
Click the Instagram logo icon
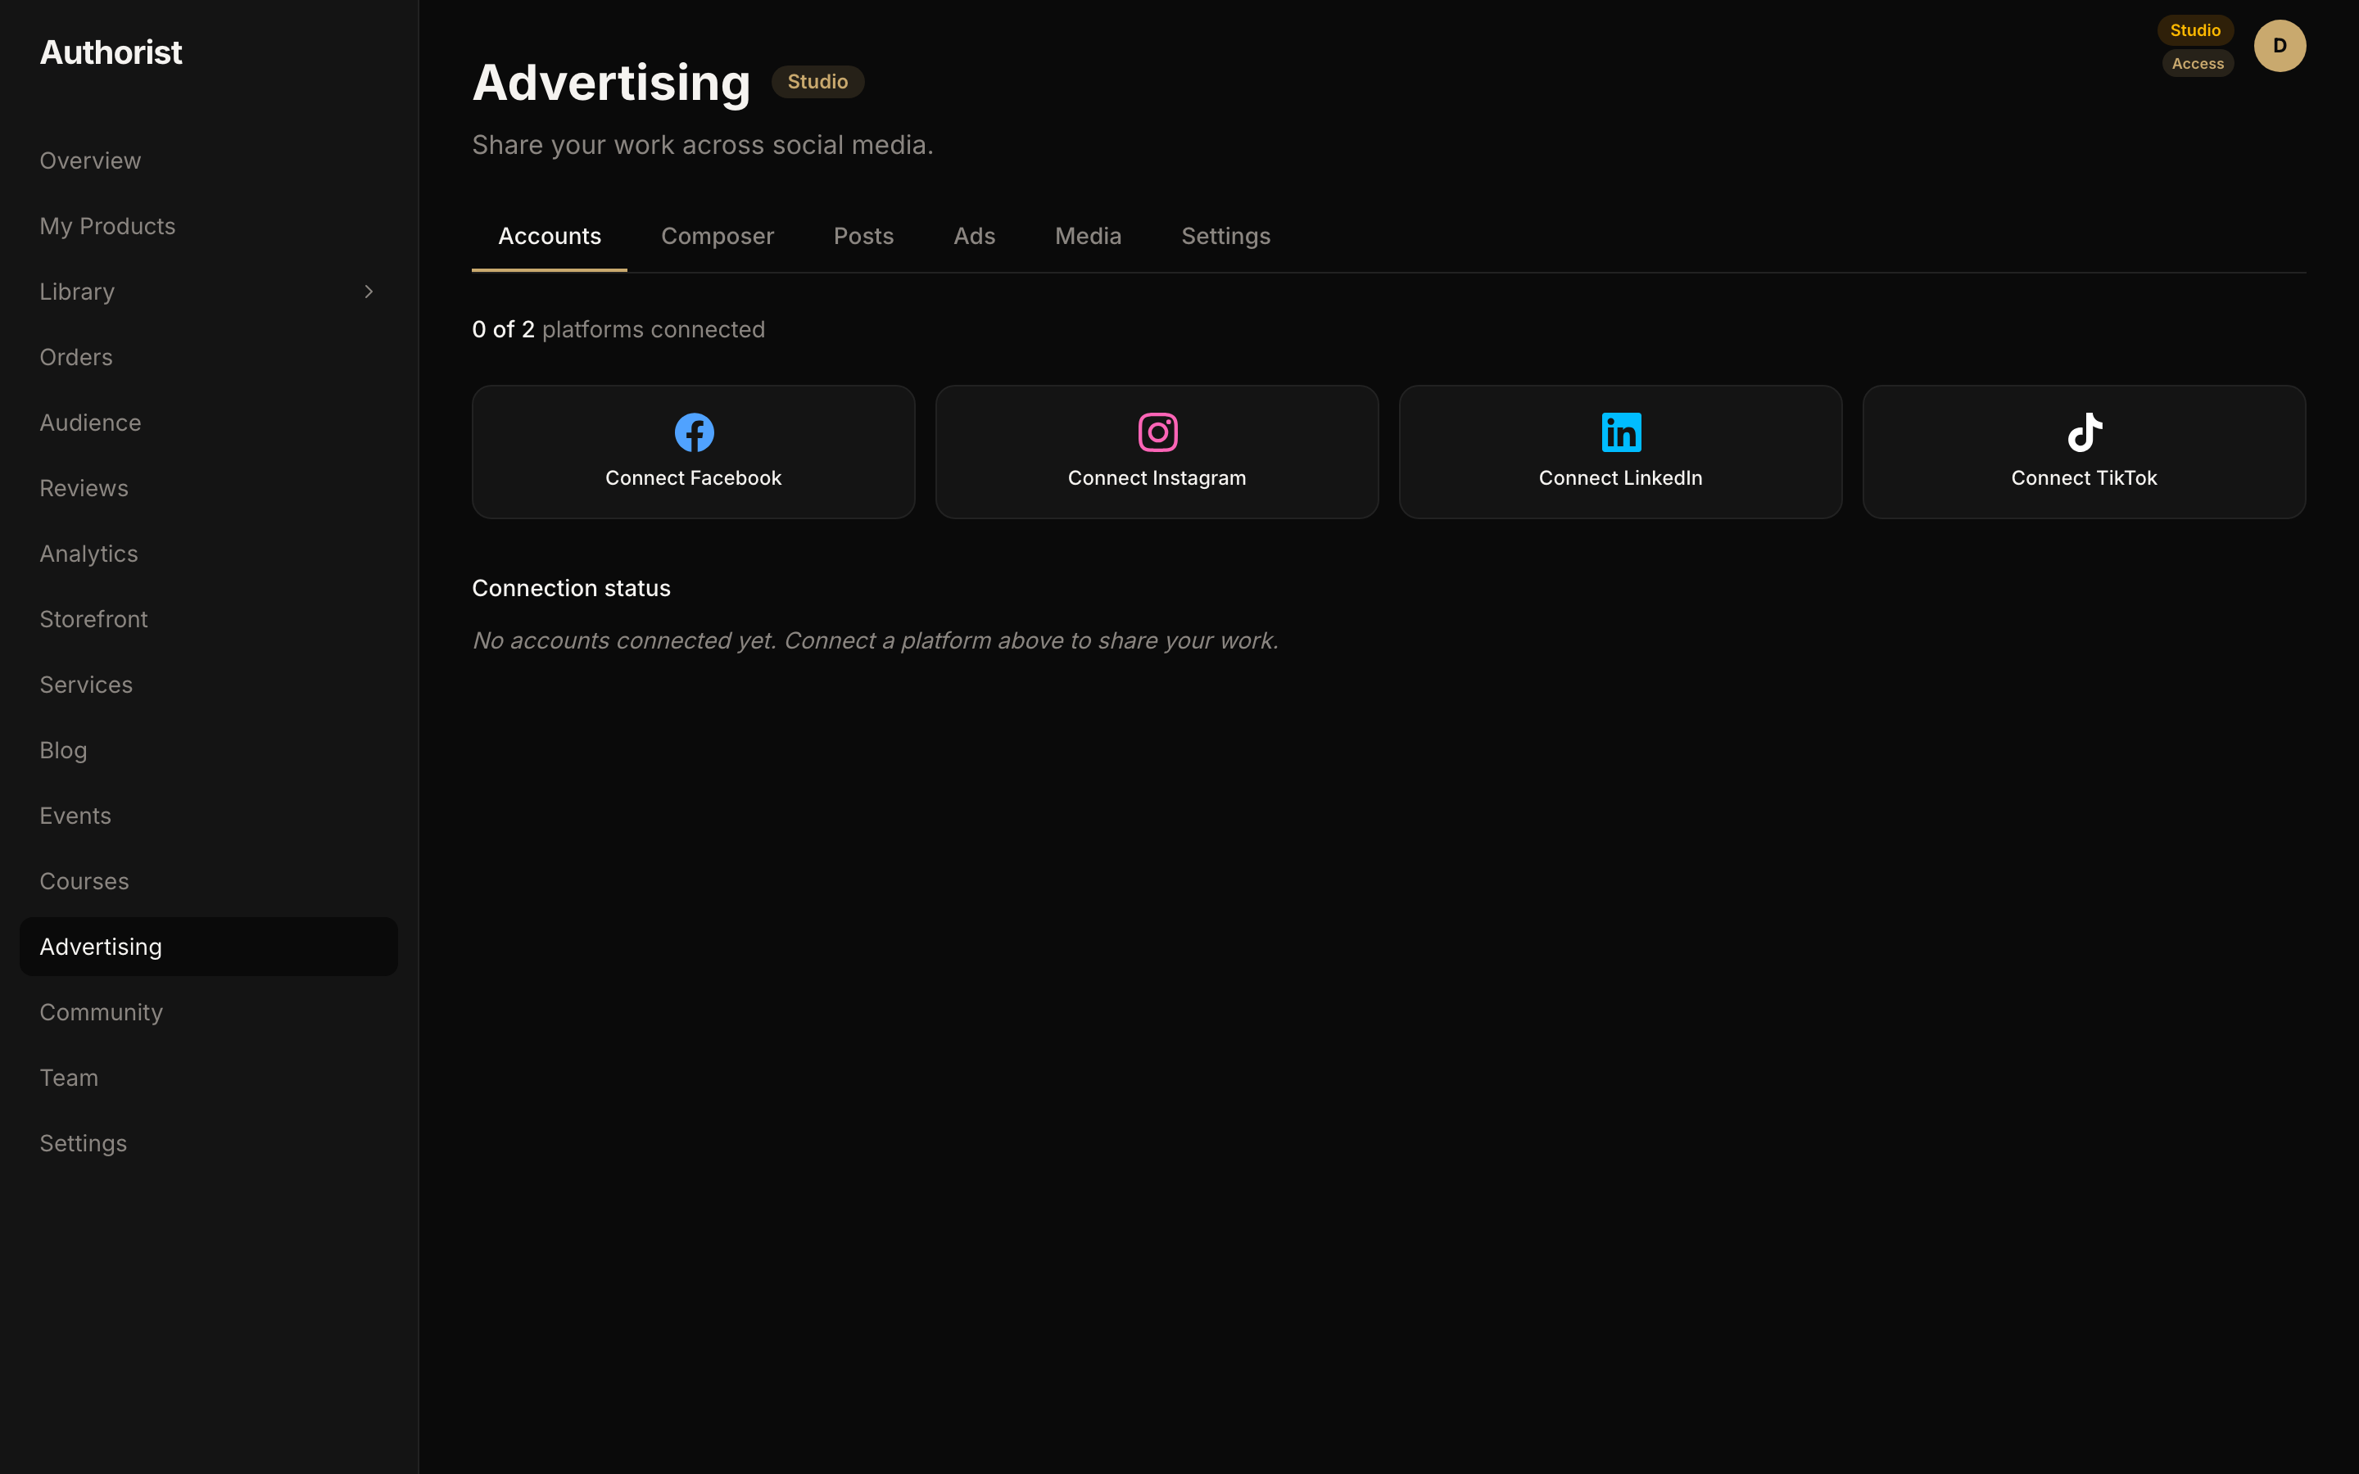coord(1157,433)
